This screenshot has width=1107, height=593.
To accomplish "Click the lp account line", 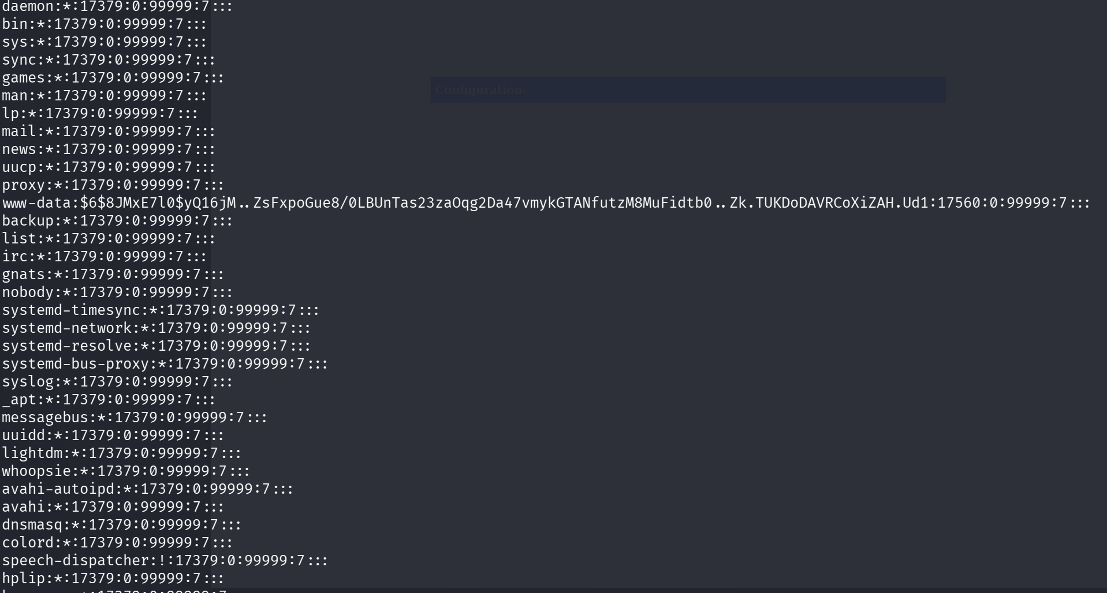I will pos(100,114).
